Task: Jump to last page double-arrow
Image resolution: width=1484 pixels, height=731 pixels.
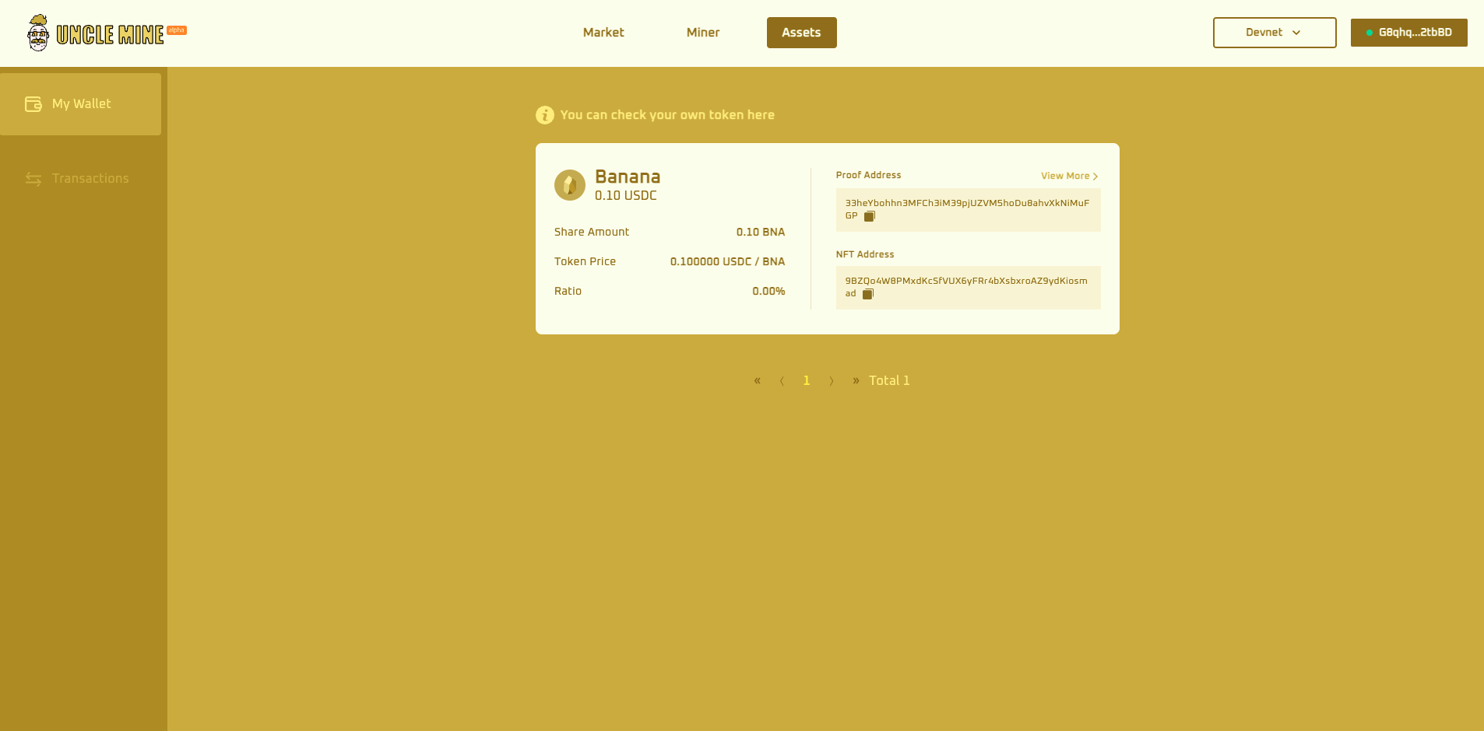Action: click(x=856, y=380)
